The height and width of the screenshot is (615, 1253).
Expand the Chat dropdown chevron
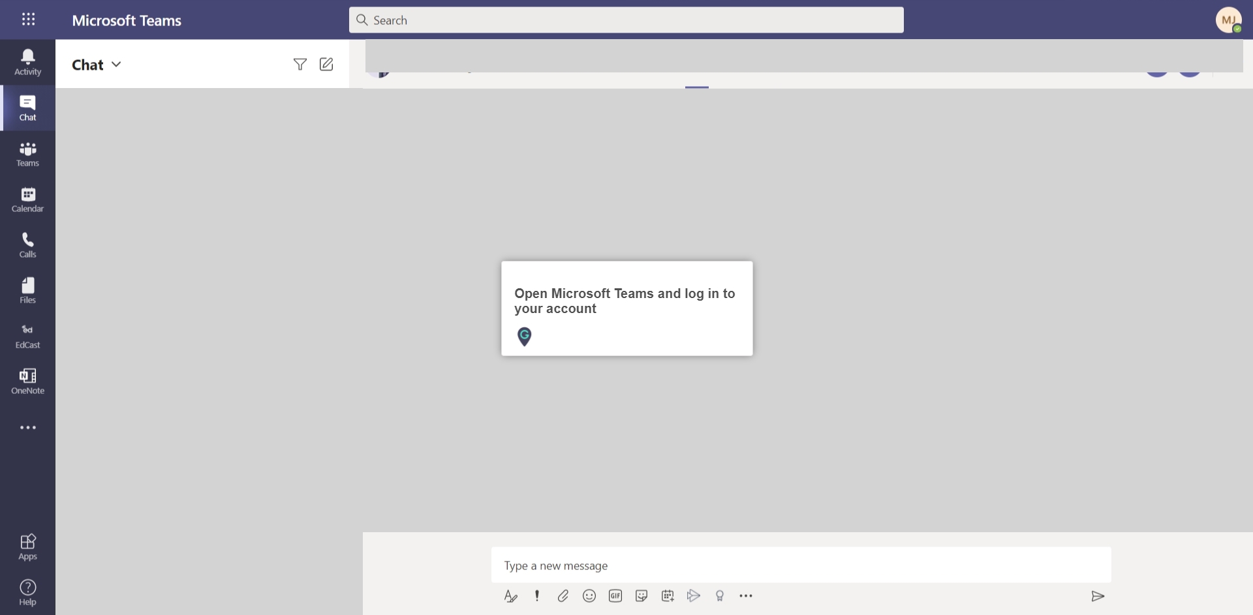tap(116, 64)
